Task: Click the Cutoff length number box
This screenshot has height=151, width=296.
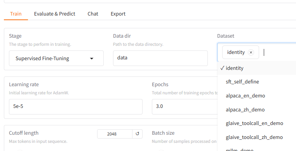Action: (x=115, y=134)
